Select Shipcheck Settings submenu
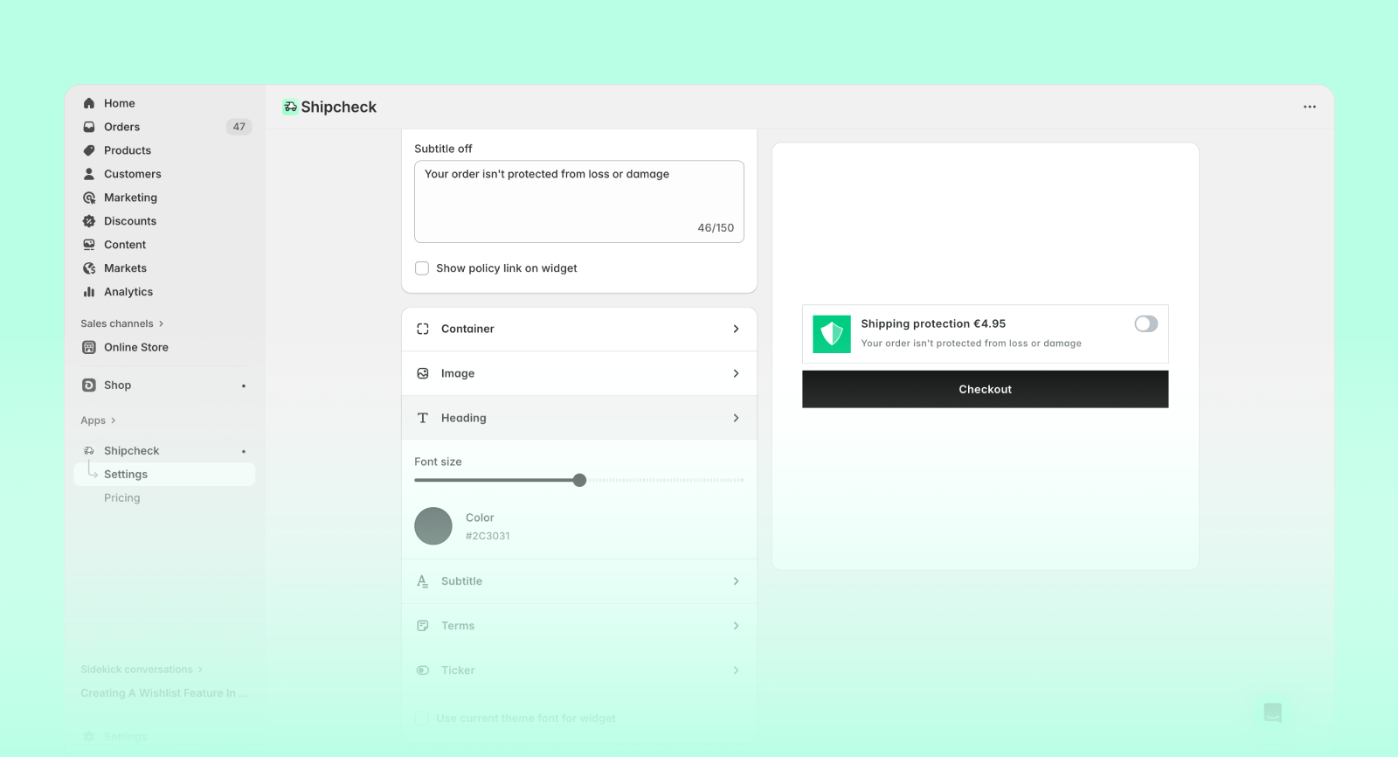The width and height of the screenshot is (1398, 757). (165, 475)
